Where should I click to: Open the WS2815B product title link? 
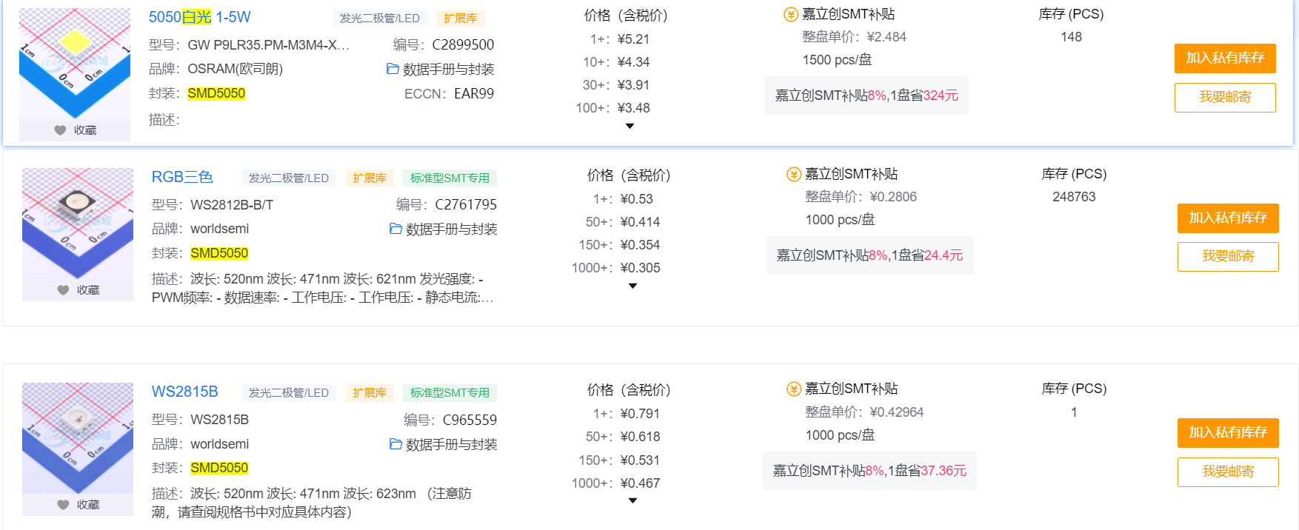185,392
